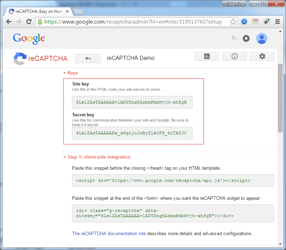
Task: Minimize the Chrome window
Action: click(254, 4)
